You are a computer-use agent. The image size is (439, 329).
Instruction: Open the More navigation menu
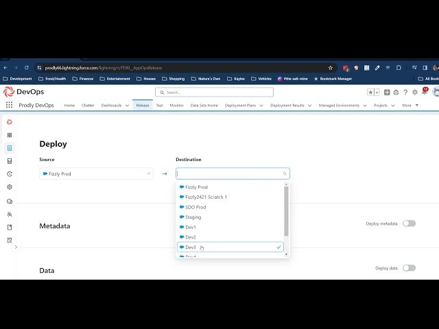410,105
